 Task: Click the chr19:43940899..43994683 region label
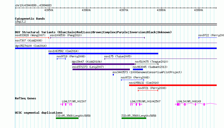pos(33,5)
